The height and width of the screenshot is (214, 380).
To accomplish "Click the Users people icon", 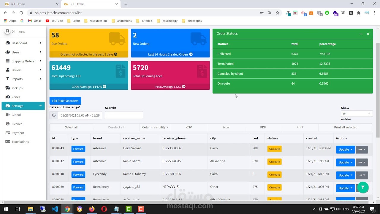I will (8, 52).
